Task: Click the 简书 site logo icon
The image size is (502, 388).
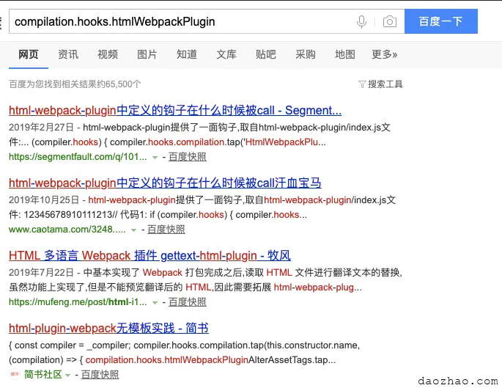Action: (15, 374)
